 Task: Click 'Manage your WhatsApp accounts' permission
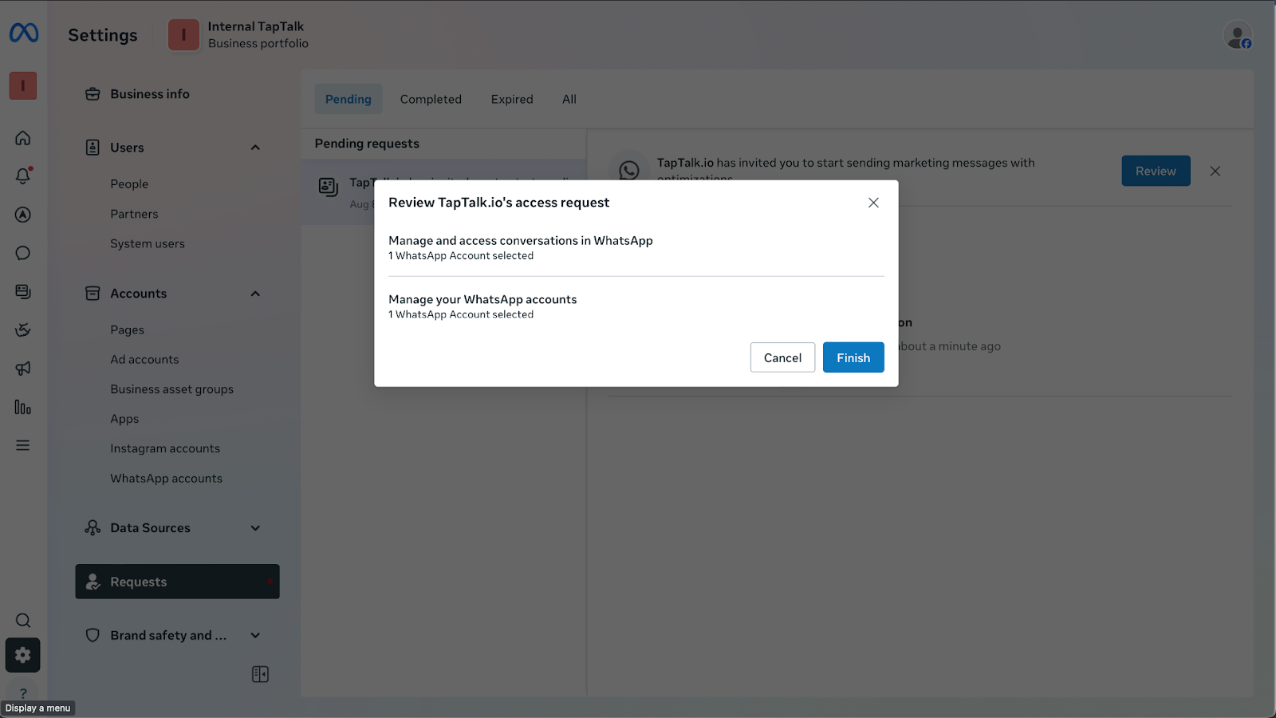click(x=482, y=299)
